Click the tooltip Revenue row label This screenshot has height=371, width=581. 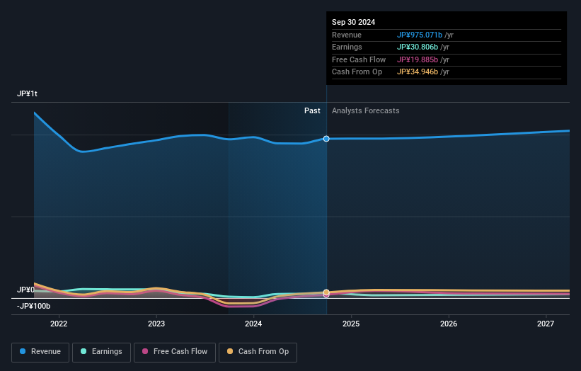(347, 35)
